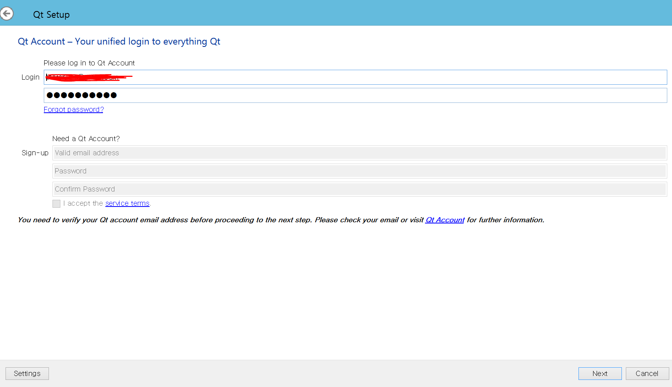The width and height of the screenshot is (672, 387).
Task: Select the login password field
Action: point(355,95)
